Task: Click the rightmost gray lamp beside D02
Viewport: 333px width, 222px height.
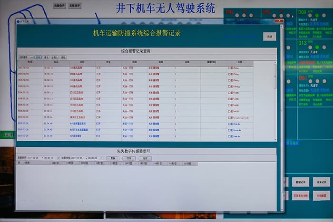Action: click(x=251, y=15)
